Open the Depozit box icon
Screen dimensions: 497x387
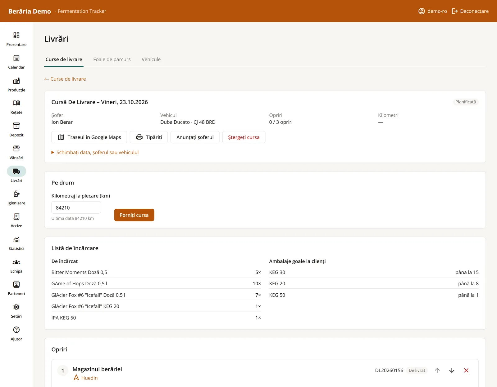[16, 126]
